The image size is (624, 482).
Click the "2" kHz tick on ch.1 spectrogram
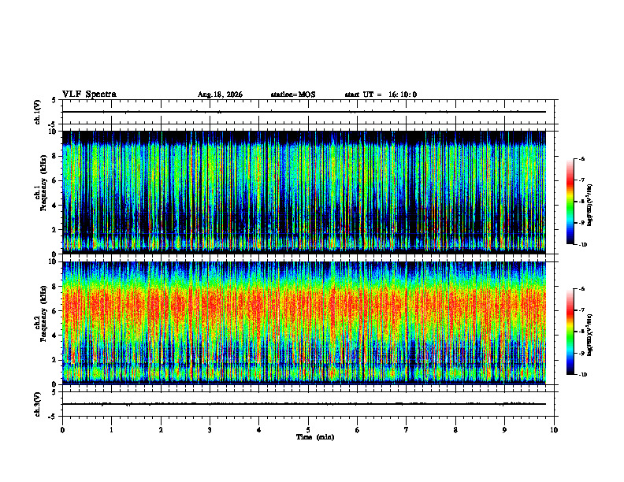pyautogui.click(x=54, y=229)
